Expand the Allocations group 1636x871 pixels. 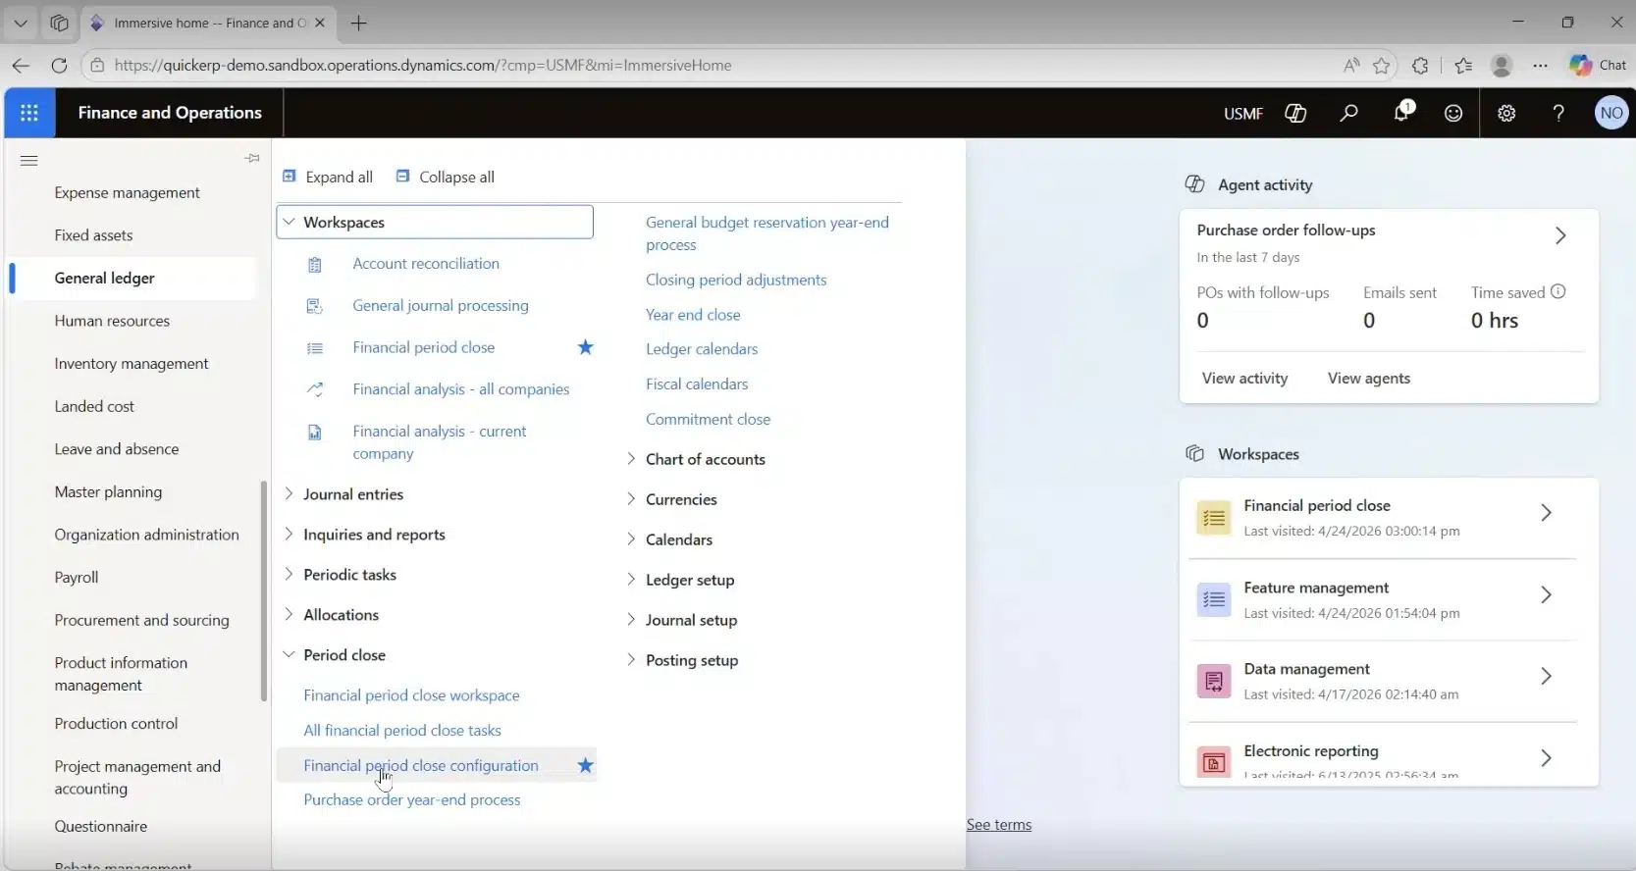pos(289,614)
